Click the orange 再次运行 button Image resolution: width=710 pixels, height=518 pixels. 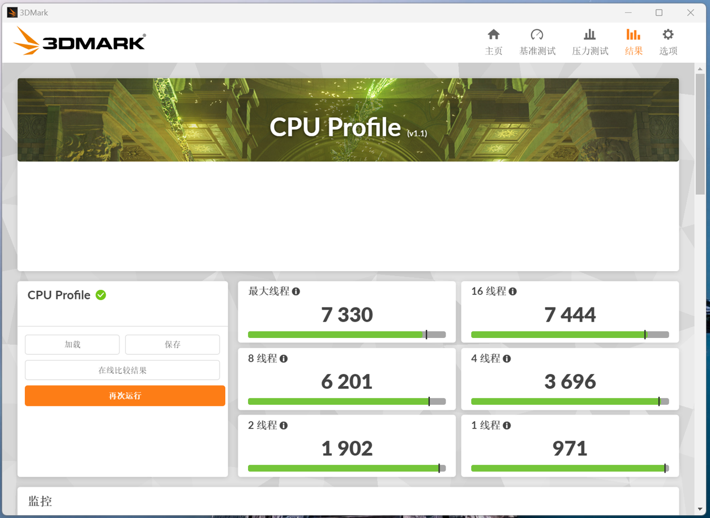[x=125, y=396]
